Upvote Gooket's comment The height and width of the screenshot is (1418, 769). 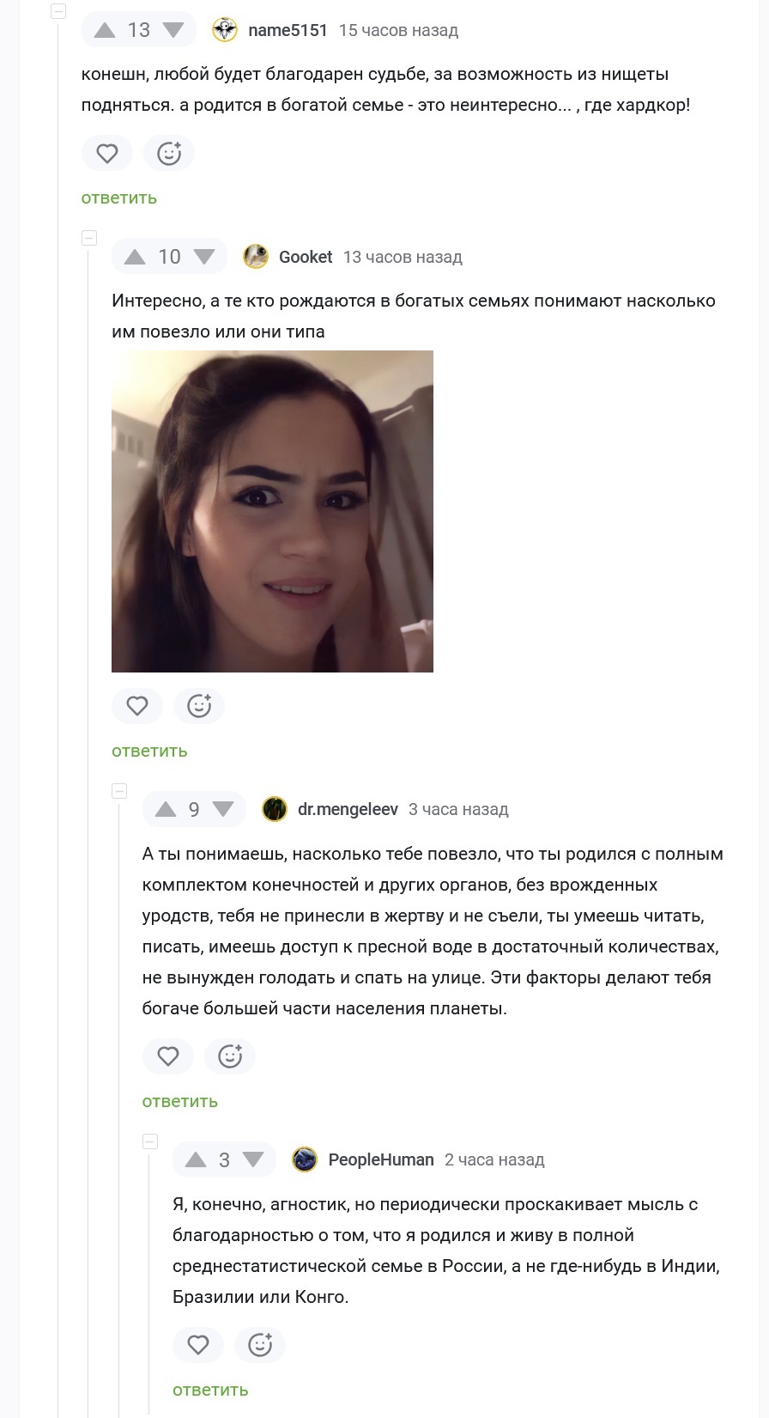pos(135,257)
